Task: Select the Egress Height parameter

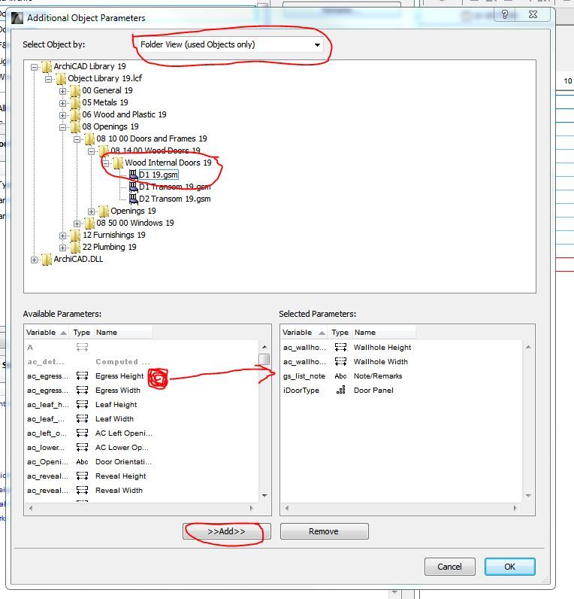Action: (119, 376)
